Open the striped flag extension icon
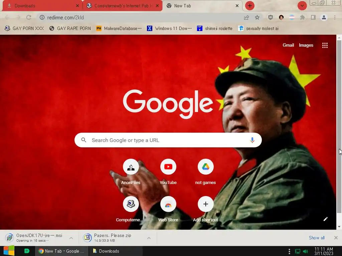This screenshot has height=256, width=342. tap(292, 17)
